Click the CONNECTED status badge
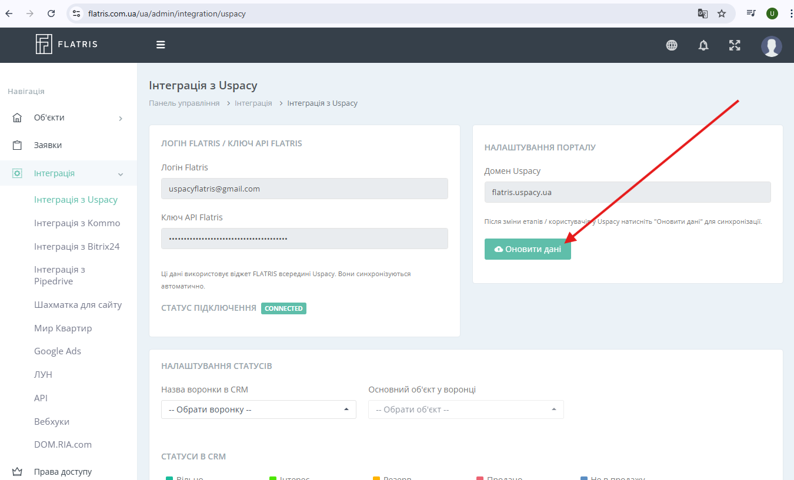This screenshot has height=480, width=794. click(x=283, y=308)
